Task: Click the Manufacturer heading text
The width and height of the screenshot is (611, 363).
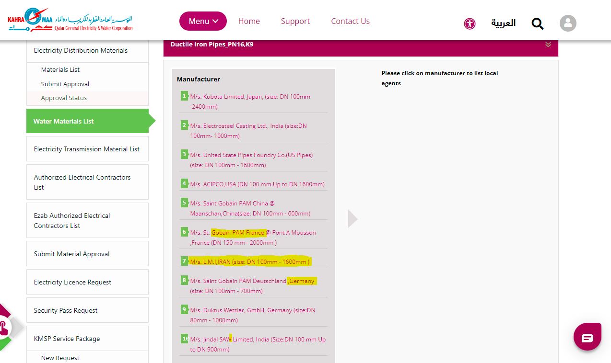Action: (x=199, y=79)
